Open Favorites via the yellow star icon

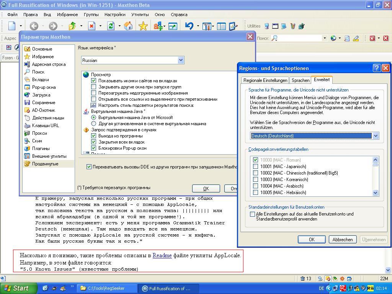(x=143, y=26)
